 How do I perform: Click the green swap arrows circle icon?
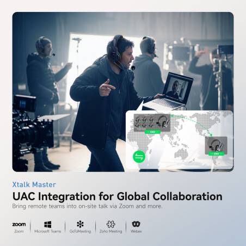point(139,156)
